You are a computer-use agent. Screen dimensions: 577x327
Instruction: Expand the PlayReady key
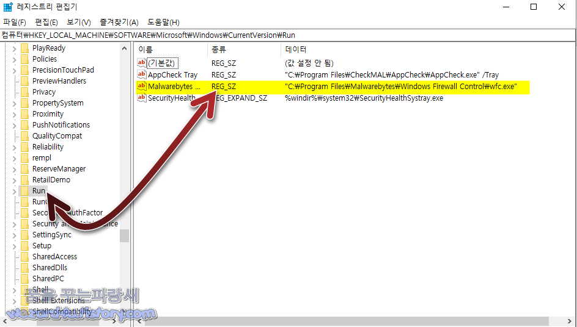(14, 48)
